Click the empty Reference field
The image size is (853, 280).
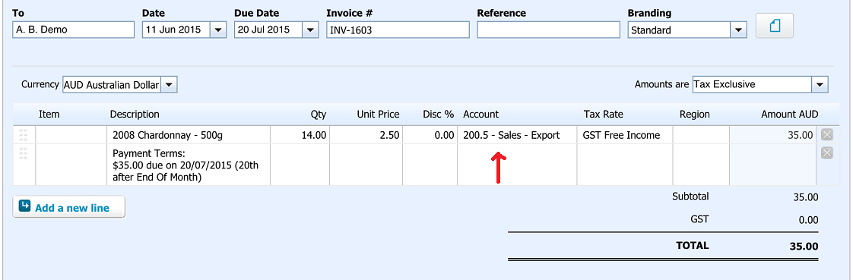tap(548, 30)
